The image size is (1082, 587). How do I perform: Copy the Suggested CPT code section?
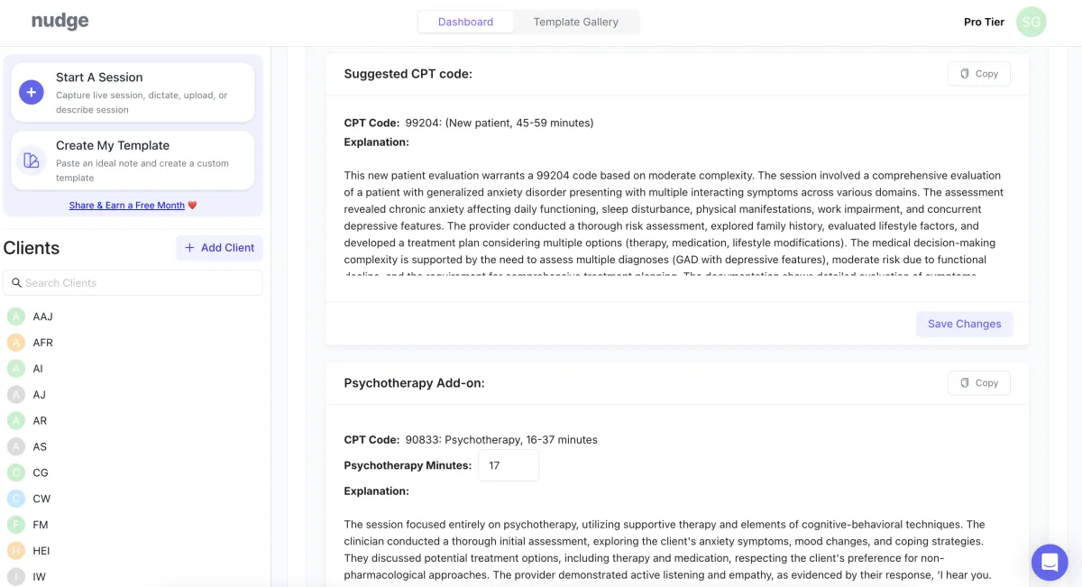pos(978,74)
